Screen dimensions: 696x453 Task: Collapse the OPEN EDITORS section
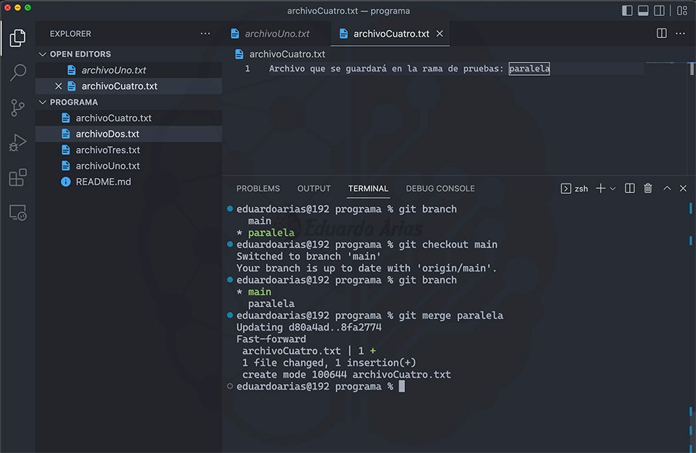pyautogui.click(x=43, y=54)
